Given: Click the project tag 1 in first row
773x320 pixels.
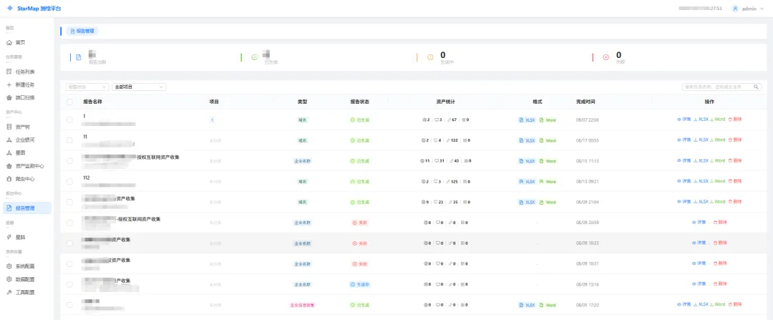Looking at the screenshot, I should (x=212, y=120).
